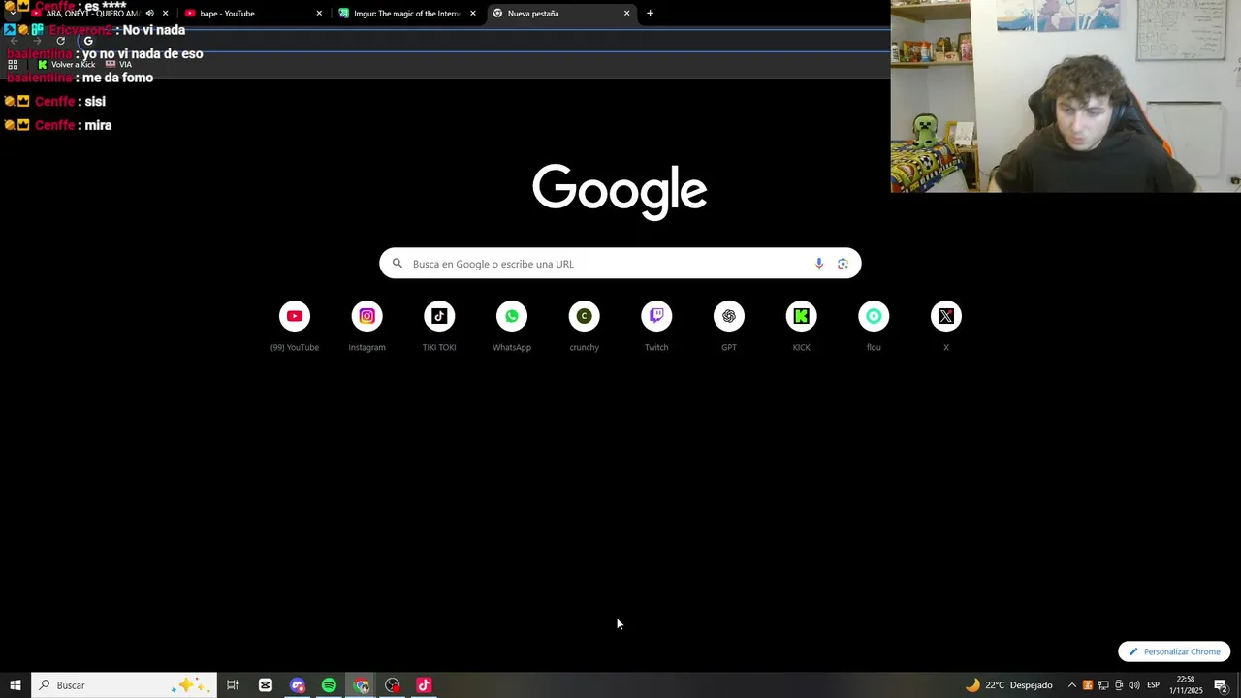This screenshot has height=698, width=1241.
Task: Show hidden system tray icons
Action: click(1071, 685)
